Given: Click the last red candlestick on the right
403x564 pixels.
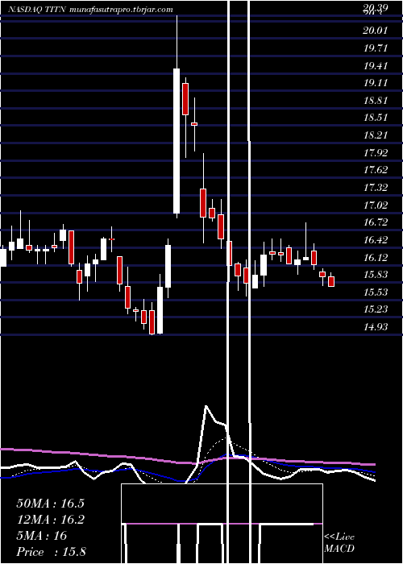Looking at the screenshot, I should point(331,281).
